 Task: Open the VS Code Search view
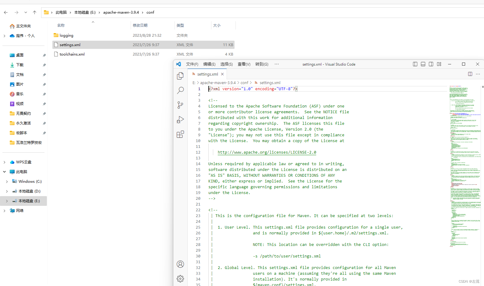tap(180, 90)
